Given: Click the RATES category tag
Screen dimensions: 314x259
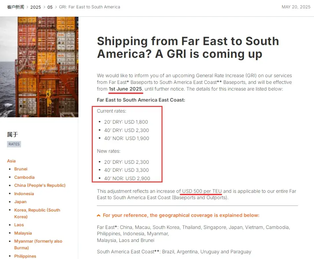Looking at the screenshot, I should point(14,144).
